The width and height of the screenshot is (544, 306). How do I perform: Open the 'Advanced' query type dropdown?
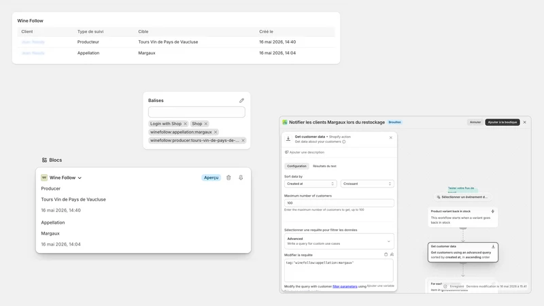339,241
